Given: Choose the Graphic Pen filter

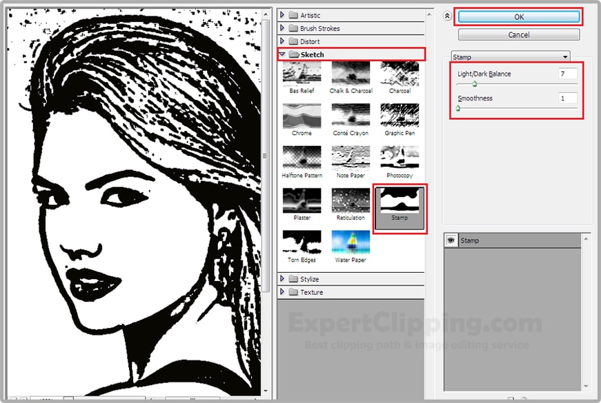Looking at the screenshot, I should pyautogui.click(x=399, y=116).
